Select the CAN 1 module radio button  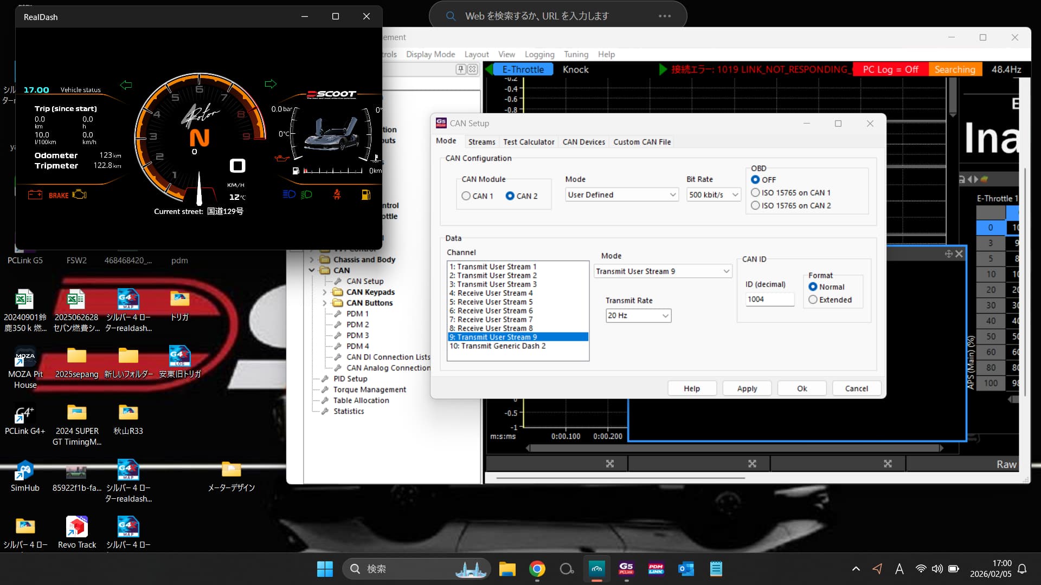pyautogui.click(x=466, y=196)
